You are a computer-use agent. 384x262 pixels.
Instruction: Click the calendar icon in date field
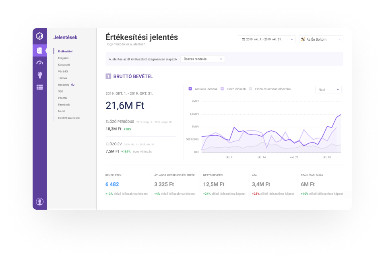pyautogui.click(x=243, y=39)
